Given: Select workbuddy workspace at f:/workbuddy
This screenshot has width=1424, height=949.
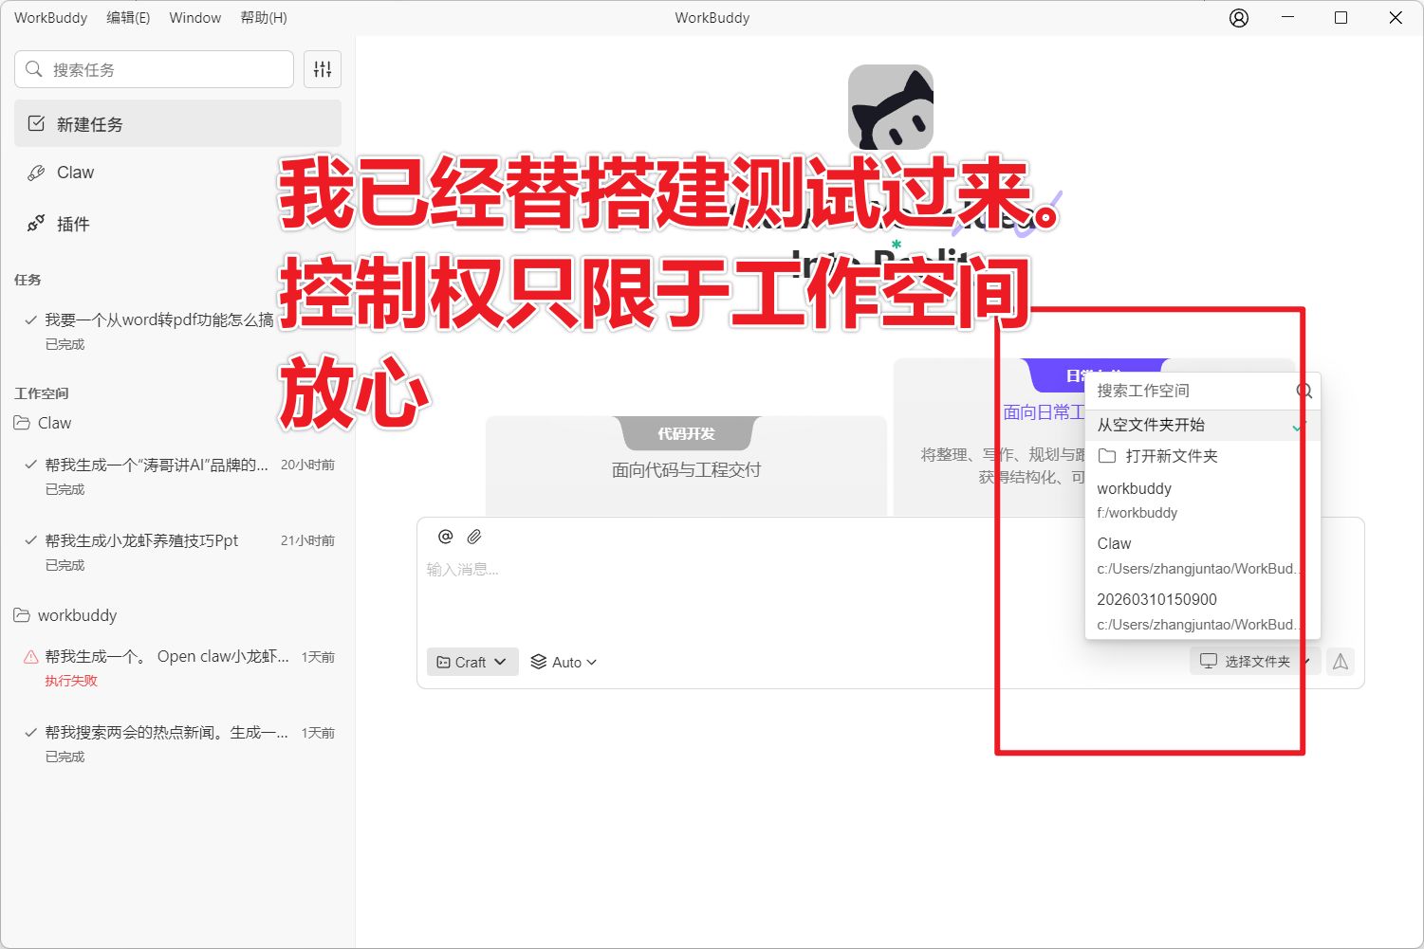Looking at the screenshot, I should [1202, 501].
